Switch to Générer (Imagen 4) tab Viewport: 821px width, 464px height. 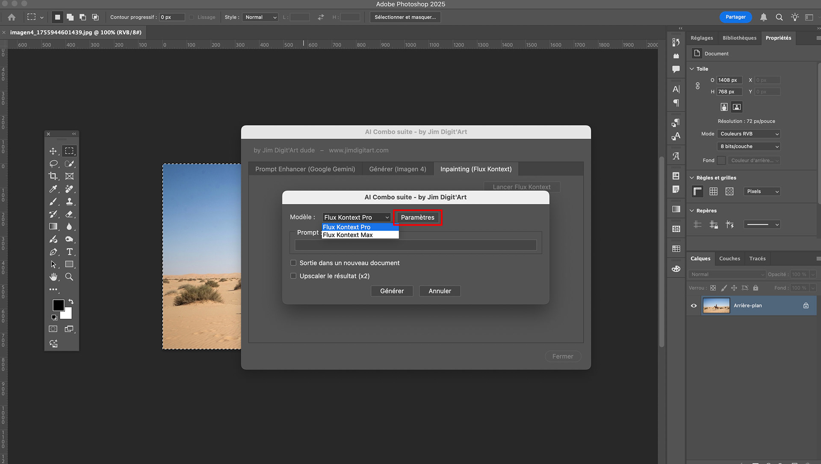point(398,169)
